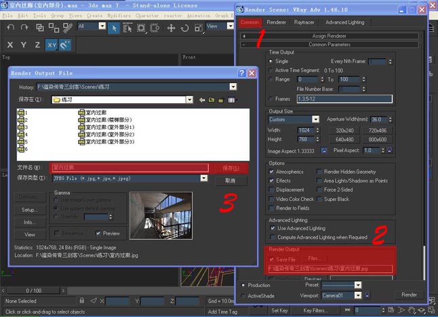
Task: Switch to the Common tab
Action: (250, 22)
